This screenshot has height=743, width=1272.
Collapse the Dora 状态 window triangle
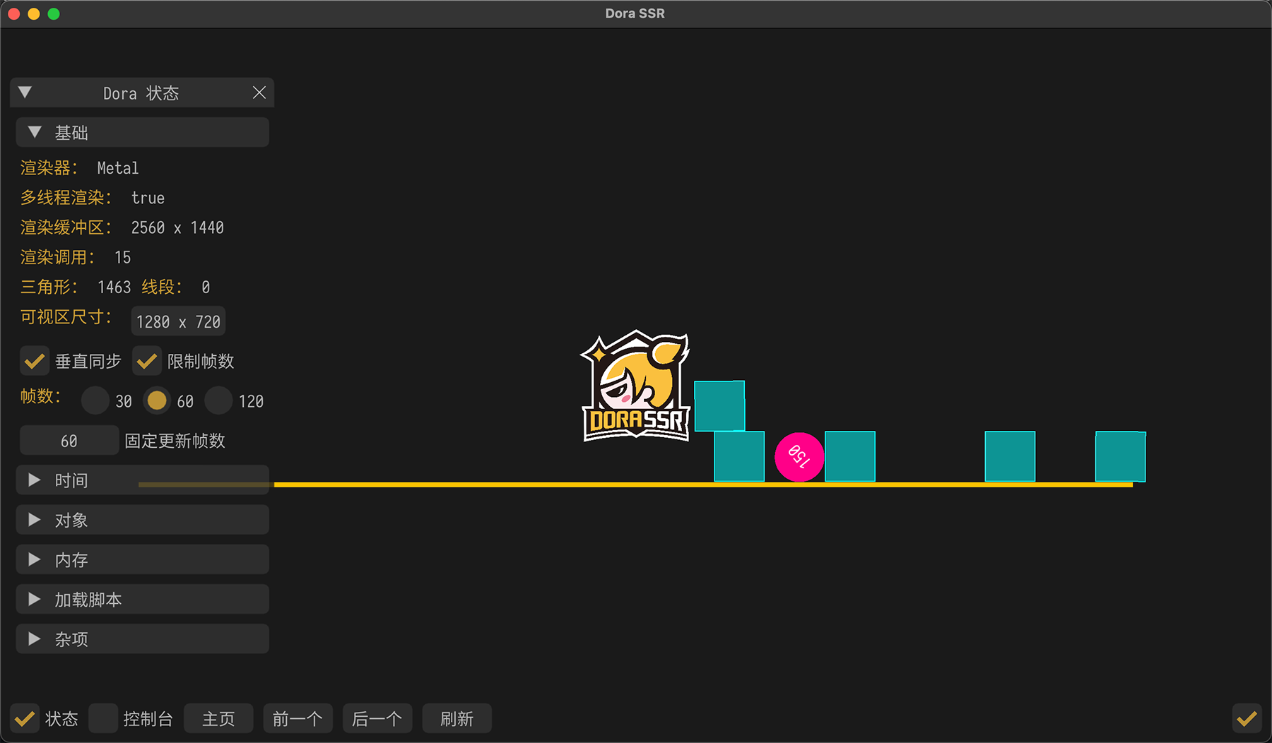point(25,93)
